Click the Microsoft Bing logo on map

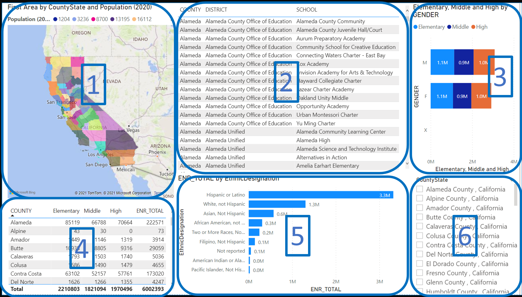pos(23,192)
